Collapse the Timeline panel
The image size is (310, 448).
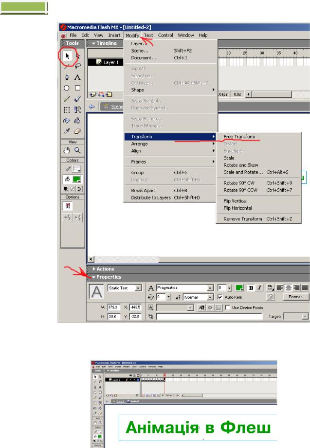tap(93, 43)
